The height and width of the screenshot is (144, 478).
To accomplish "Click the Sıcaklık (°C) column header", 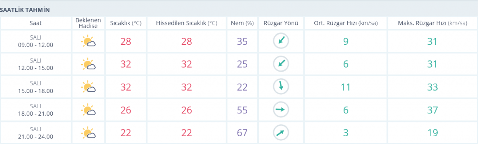I will tap(126, 23).
